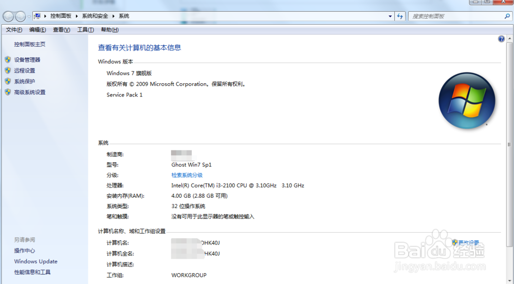Click the search magnifier icon

(507, 16)
